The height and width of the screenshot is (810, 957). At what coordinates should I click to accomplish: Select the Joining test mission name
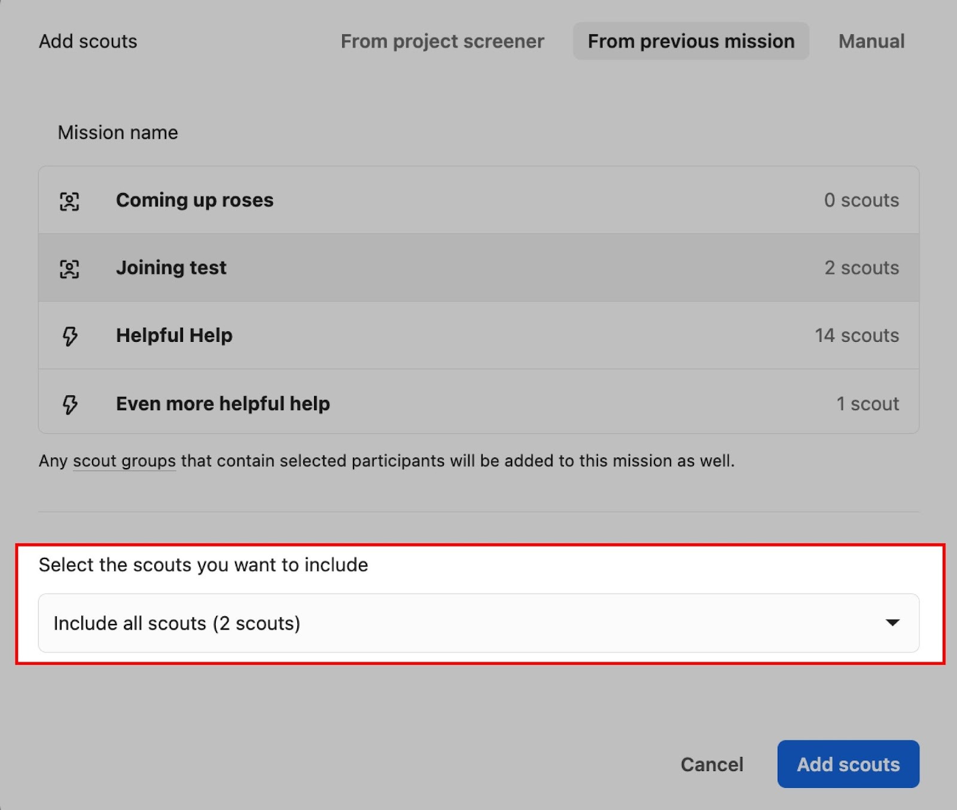pyautogui.click(x=171, y=268)
